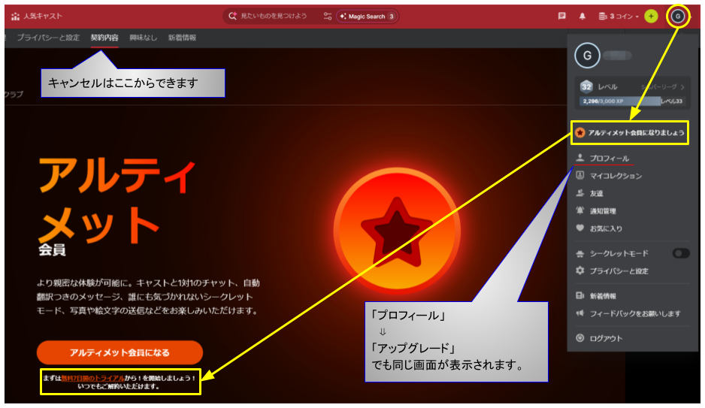Open the notifications bell
The height and width of the screenshot is (408, 705).
tap(582, 17)
